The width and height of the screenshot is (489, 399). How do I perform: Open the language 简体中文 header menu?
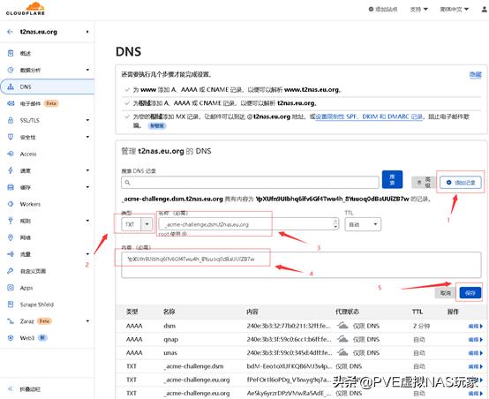pos(454,10)
